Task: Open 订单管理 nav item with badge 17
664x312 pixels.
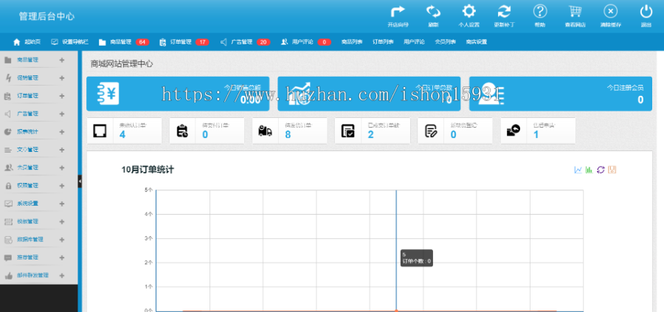Action: [x=184, y=42]
